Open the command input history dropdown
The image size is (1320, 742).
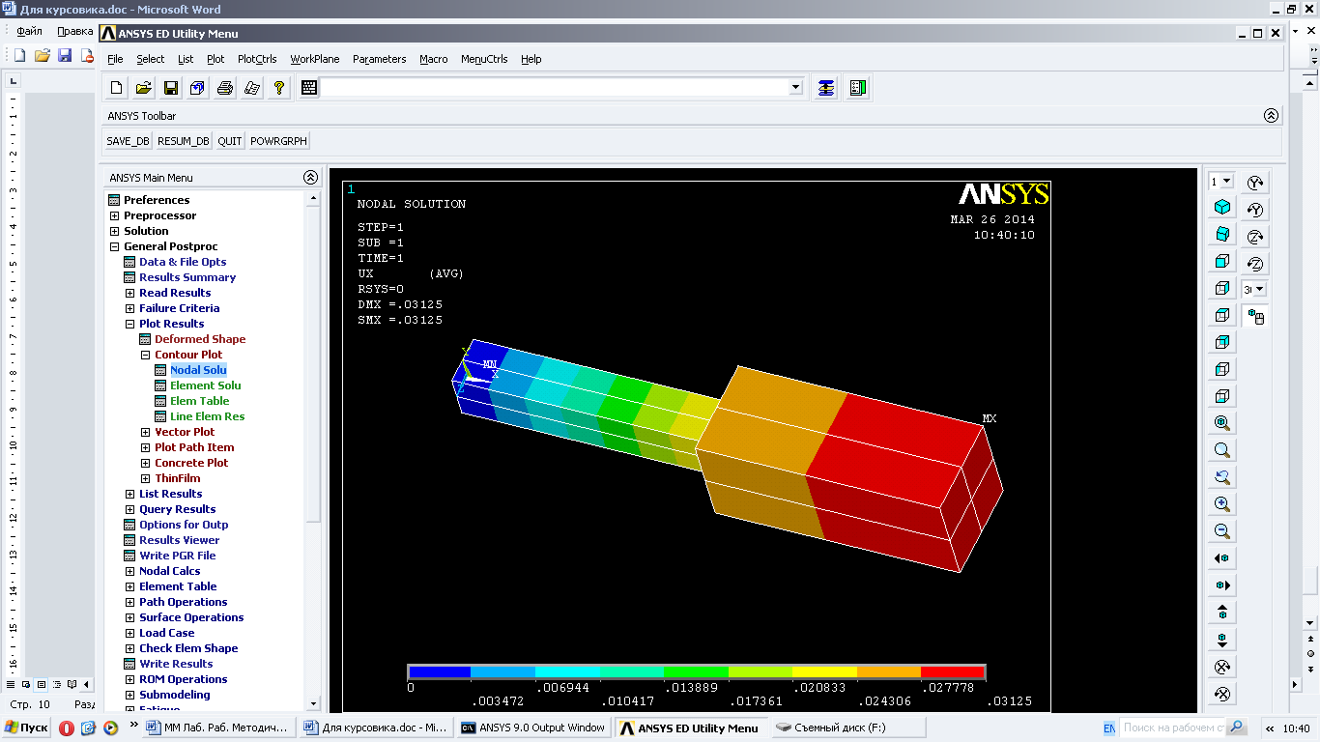point(795,87)
